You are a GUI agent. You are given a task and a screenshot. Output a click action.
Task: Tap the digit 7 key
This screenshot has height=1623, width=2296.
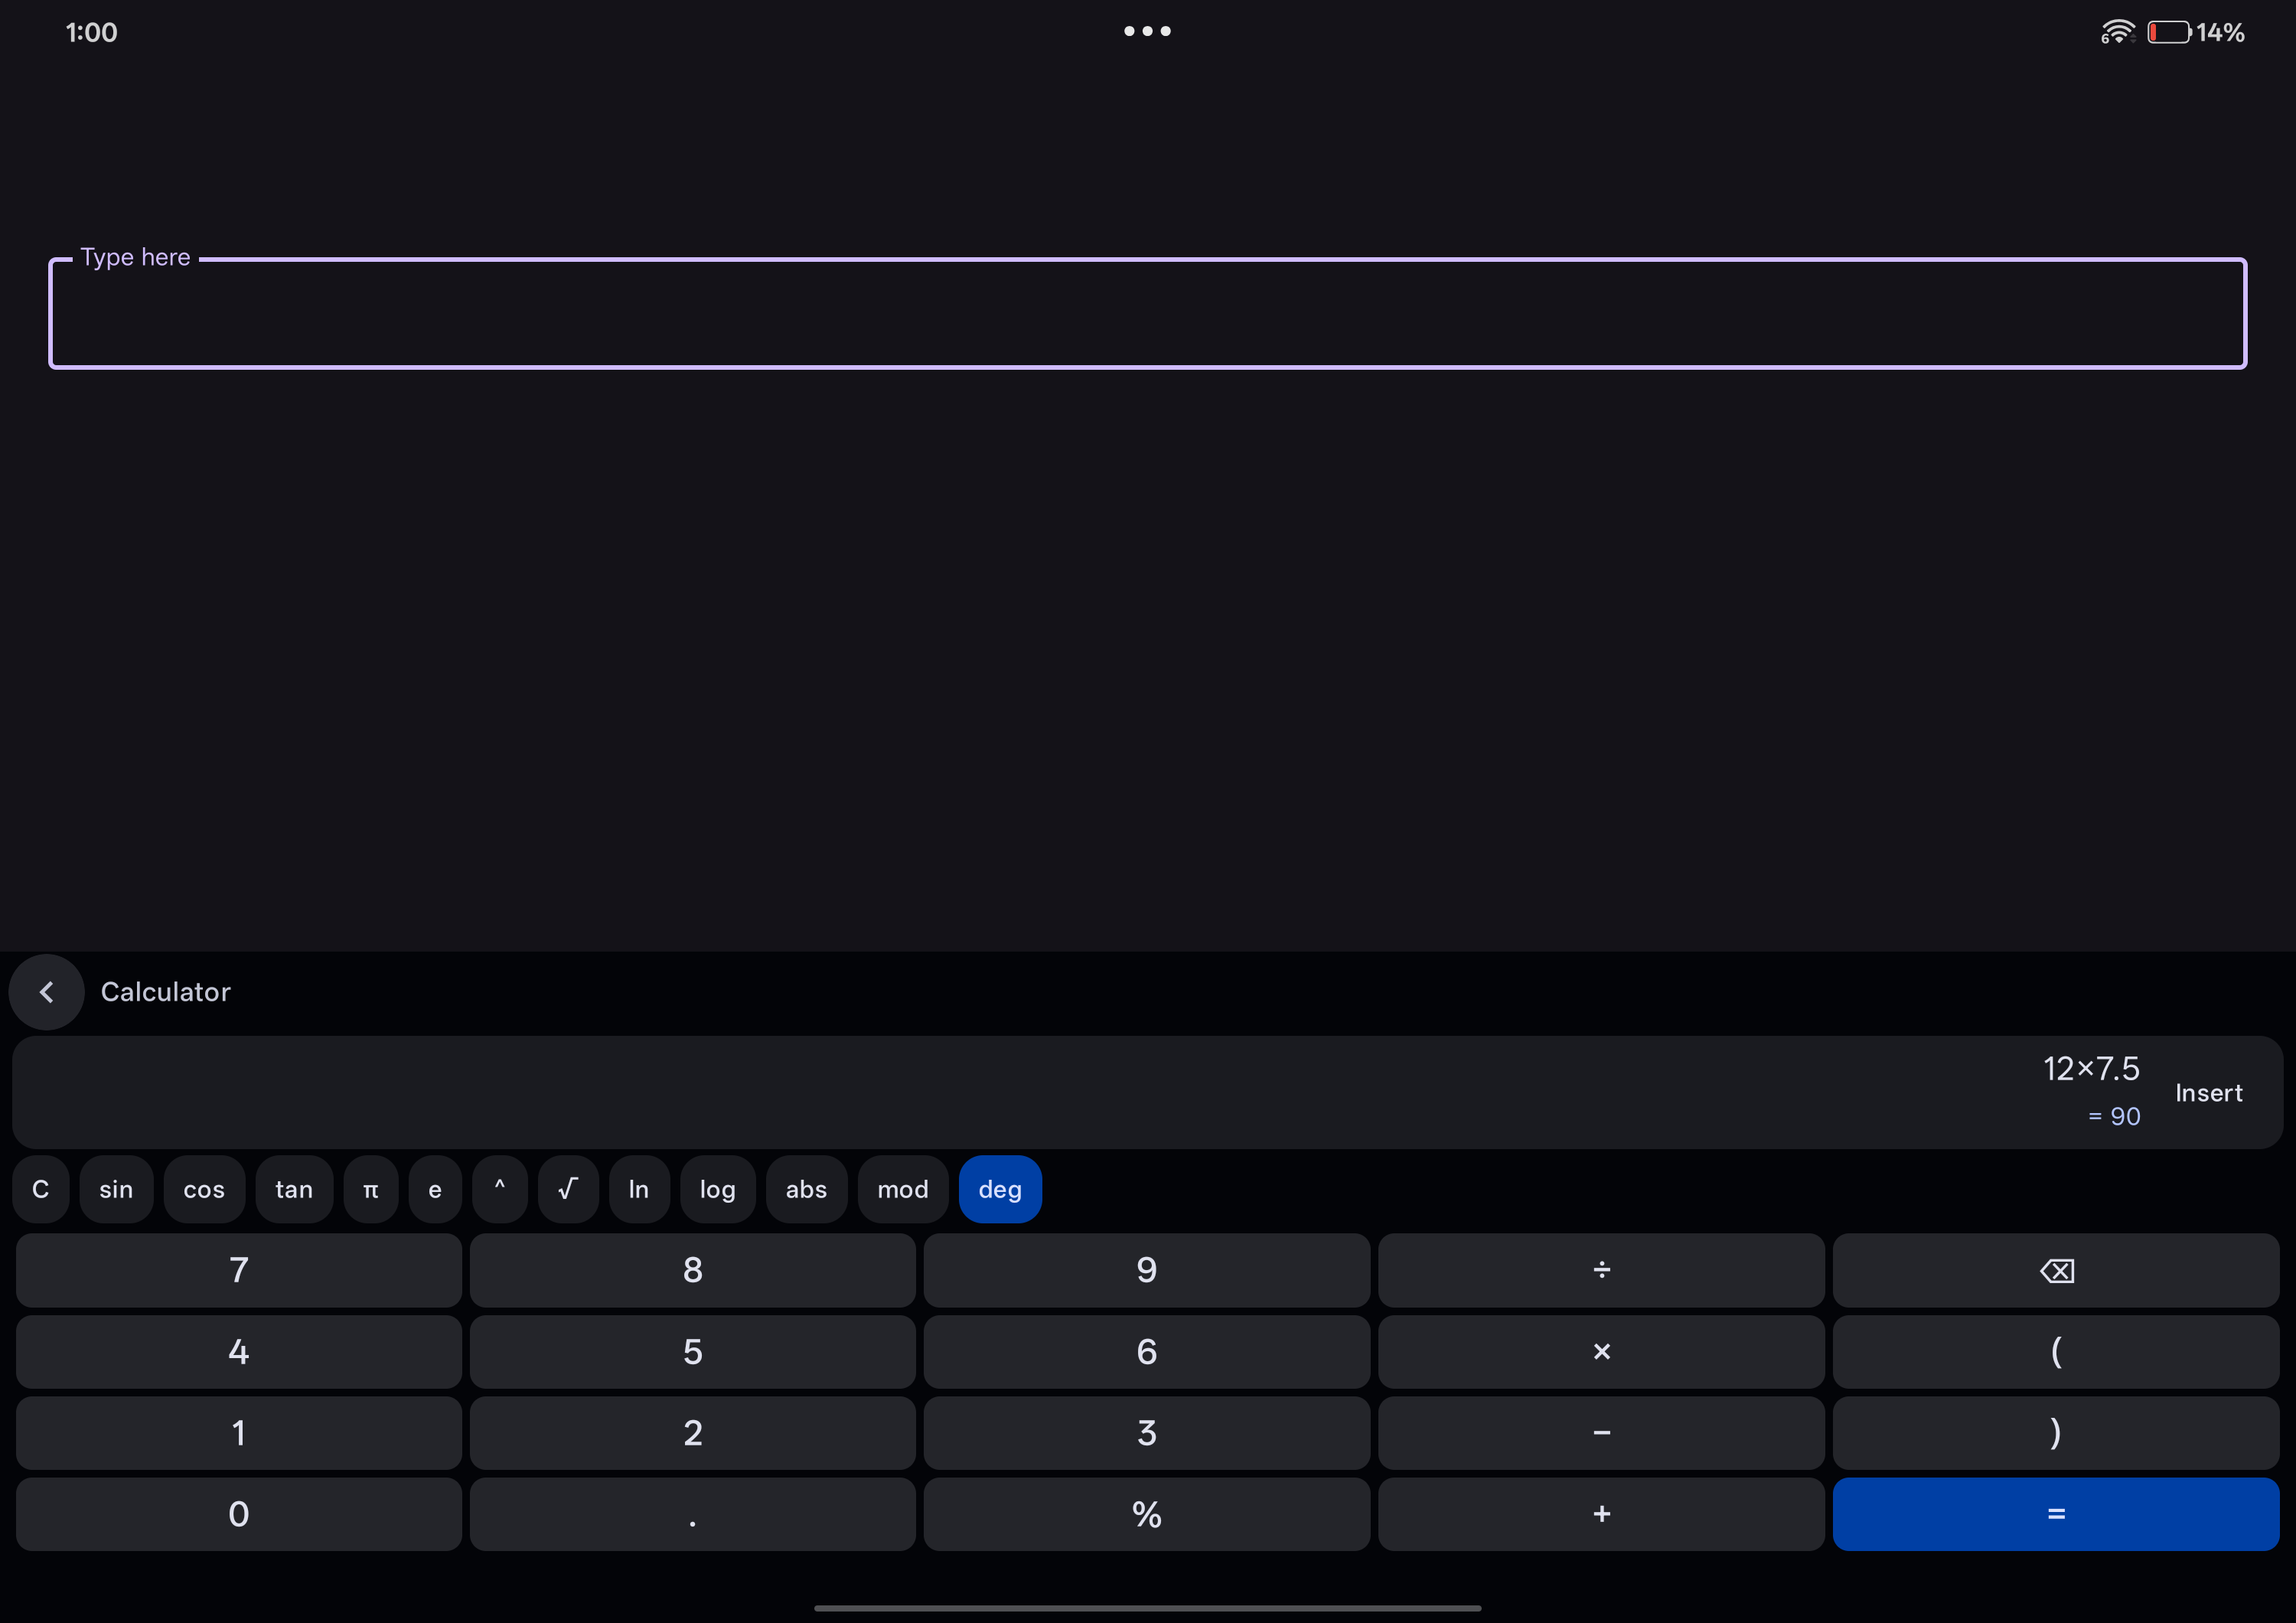238,1270
